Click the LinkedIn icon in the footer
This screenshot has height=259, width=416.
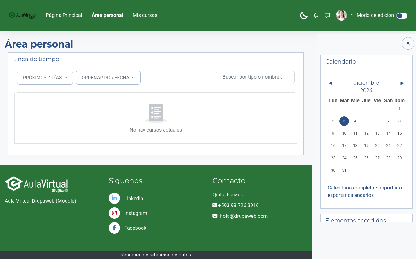pyautogui.click(x=114, y=198)
